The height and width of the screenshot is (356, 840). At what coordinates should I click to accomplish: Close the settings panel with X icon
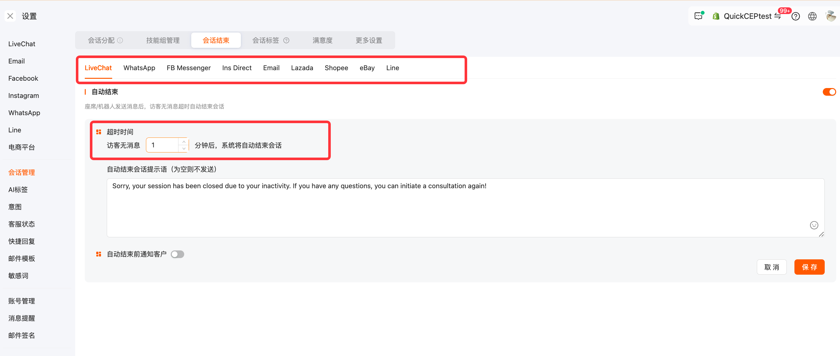tap(10, 16)
